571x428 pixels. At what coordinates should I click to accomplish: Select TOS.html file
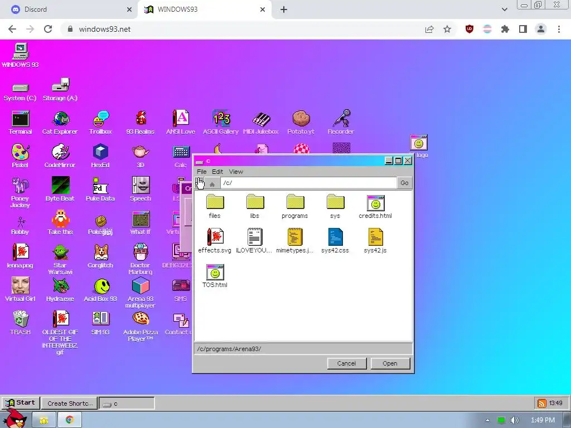(x=215, y=276)
